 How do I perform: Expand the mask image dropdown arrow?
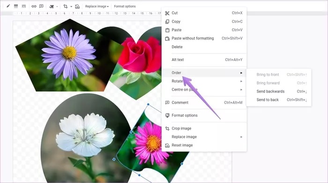[71, 7]
